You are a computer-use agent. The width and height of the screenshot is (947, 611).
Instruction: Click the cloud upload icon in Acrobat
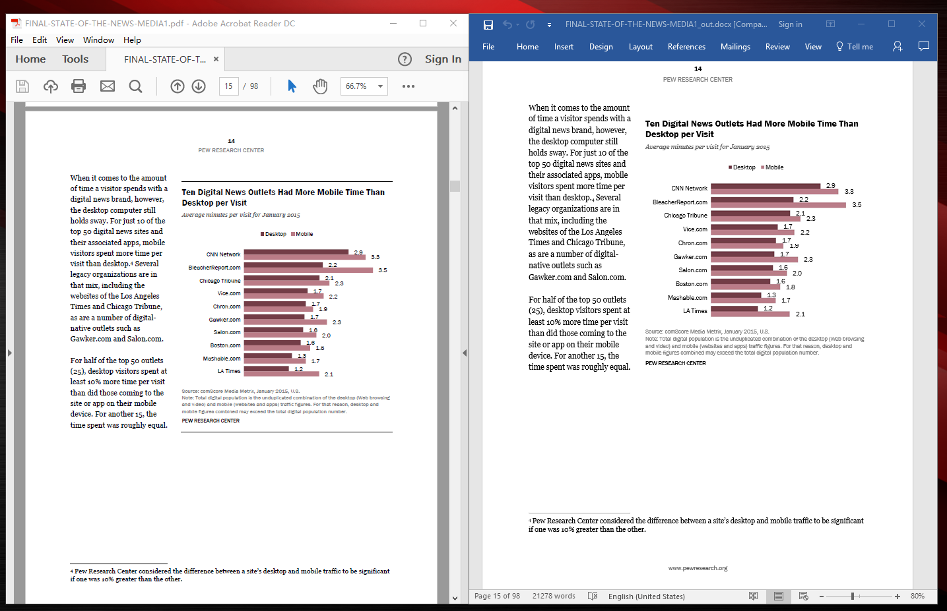click(51, 86)
